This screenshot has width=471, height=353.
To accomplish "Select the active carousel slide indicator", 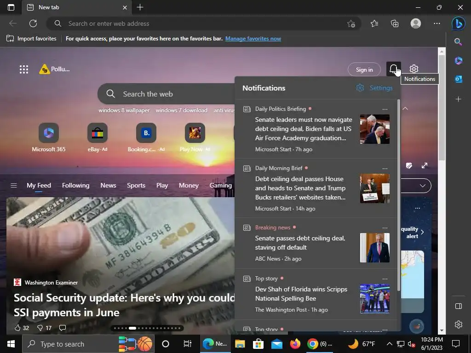I will 132,328.
